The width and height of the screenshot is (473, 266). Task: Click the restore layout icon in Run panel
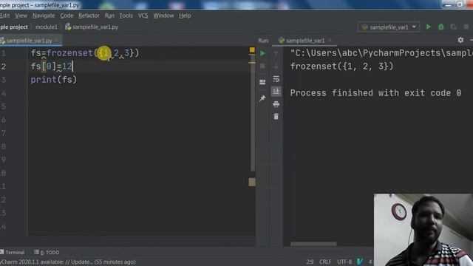tap(262, 82)
